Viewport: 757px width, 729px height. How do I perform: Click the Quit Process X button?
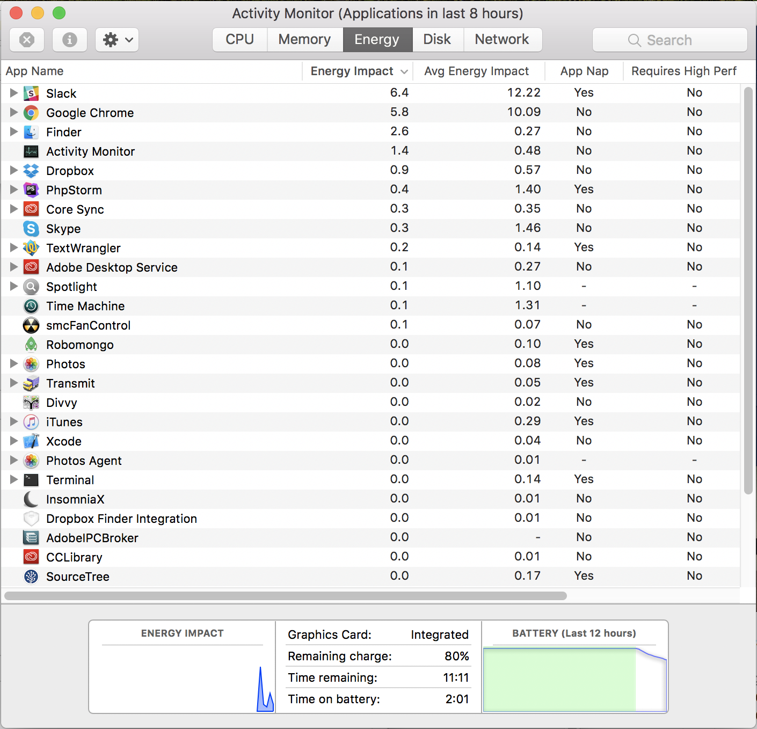(27, 40)
